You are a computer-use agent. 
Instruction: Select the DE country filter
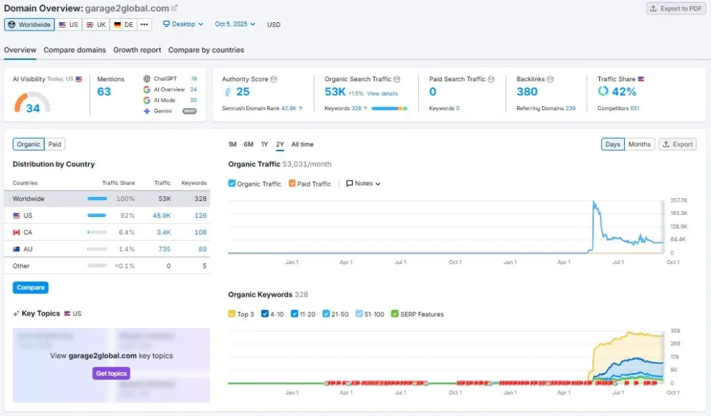pyautogui.click(x=124, y=24)
